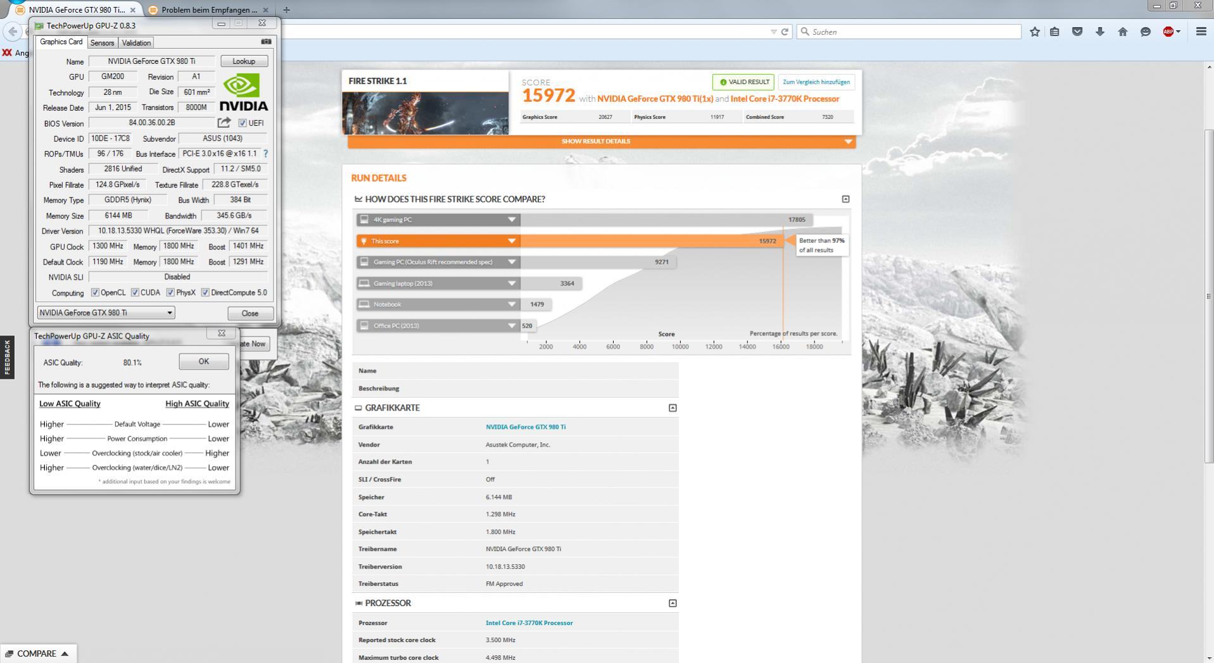
Task: Toggle the UEFI checkbox
Action: 242,123
